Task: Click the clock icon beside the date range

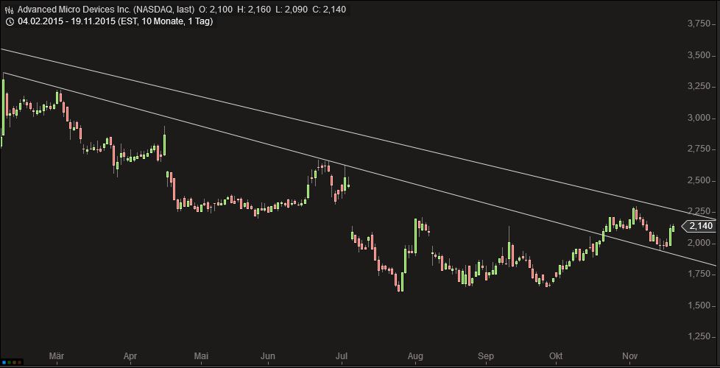Action: tap(9, 21)
